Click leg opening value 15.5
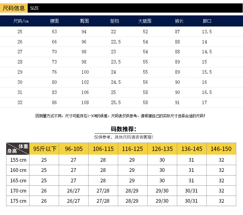This screenshot has height=215, width=243. click(207, 72)
